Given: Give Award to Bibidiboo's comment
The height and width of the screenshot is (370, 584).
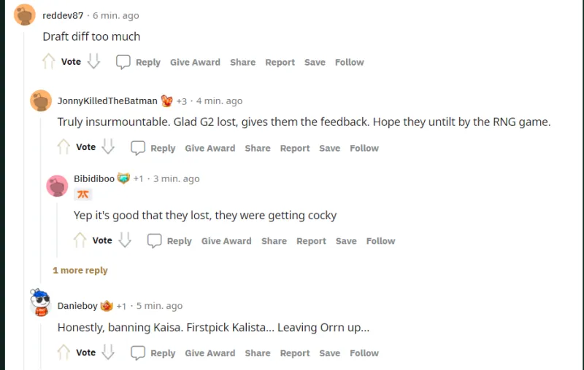Looking at the screenshot, I should coord(226,241).
